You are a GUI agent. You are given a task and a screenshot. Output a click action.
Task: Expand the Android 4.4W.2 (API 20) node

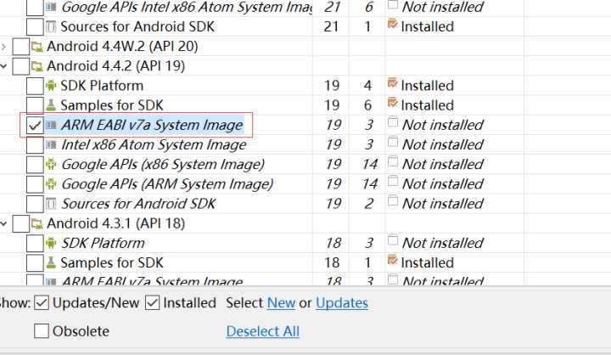click(x=5, y=46)
